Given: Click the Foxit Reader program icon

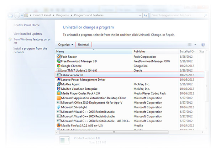Looking at the screenshot, I should [x=58, y=57].
